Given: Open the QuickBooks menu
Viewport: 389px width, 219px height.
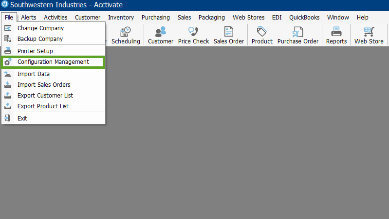Looking at the screenshot, I should point(304,18).
